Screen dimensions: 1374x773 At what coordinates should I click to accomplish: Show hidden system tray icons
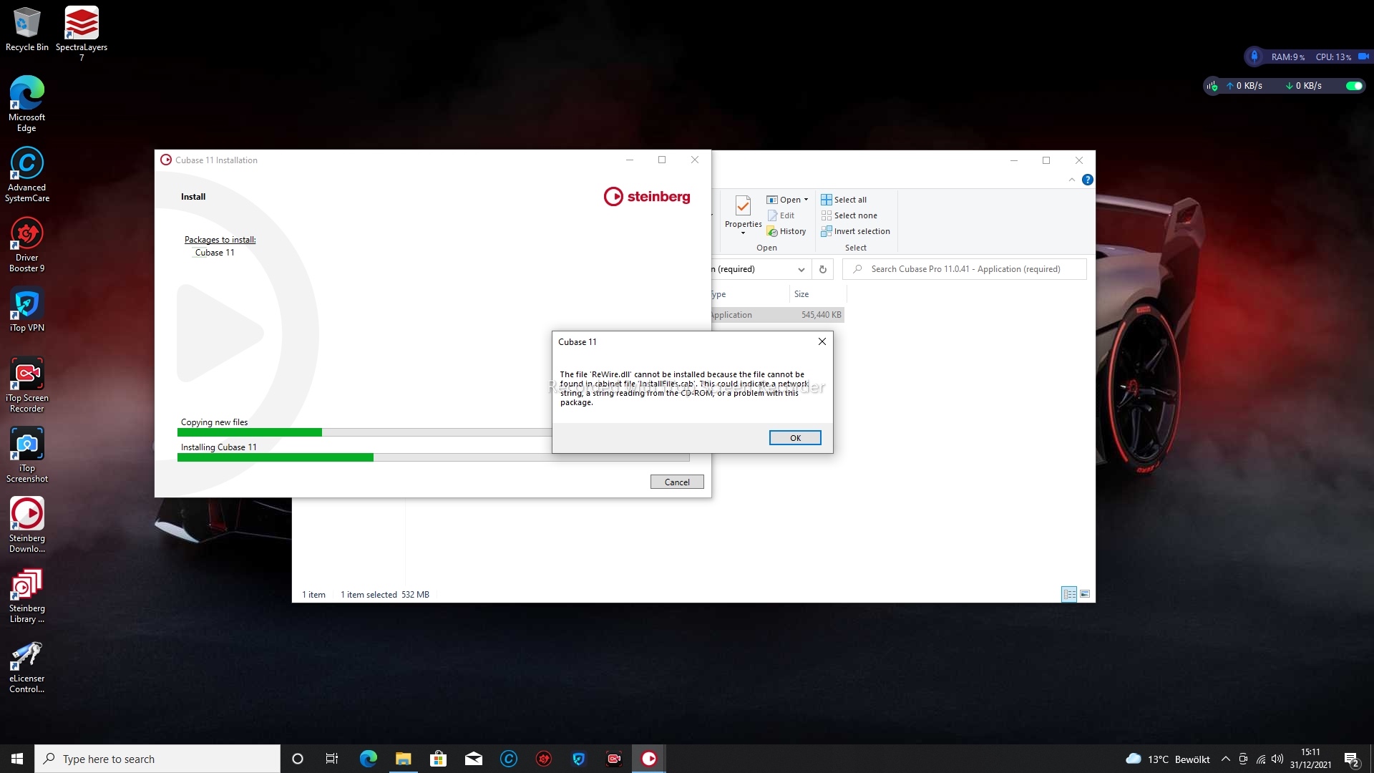click(x=1226, y=759)
